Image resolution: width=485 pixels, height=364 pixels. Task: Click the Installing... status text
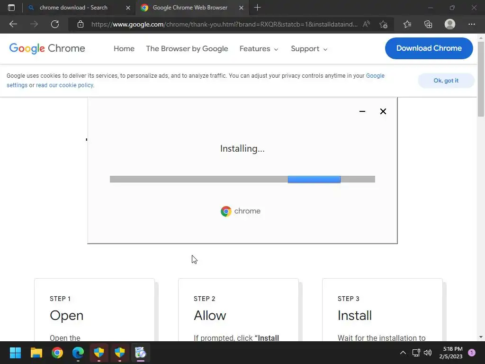(242, 148)
